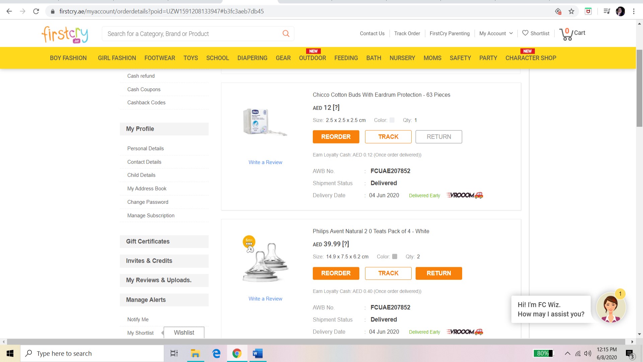Open Change Password in sidebar
The width and height of the screenshot is (643, 362).
coord(148,202)
